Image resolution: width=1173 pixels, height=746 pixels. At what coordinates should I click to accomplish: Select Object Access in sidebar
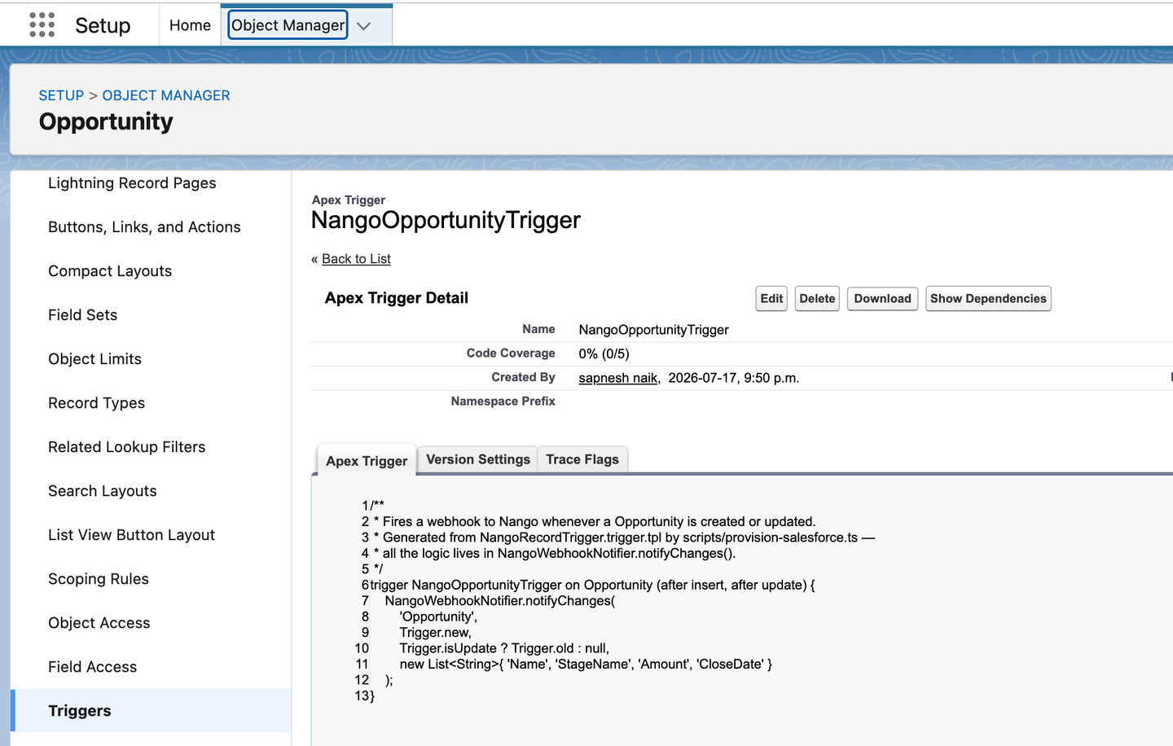[x=99, y=623]
